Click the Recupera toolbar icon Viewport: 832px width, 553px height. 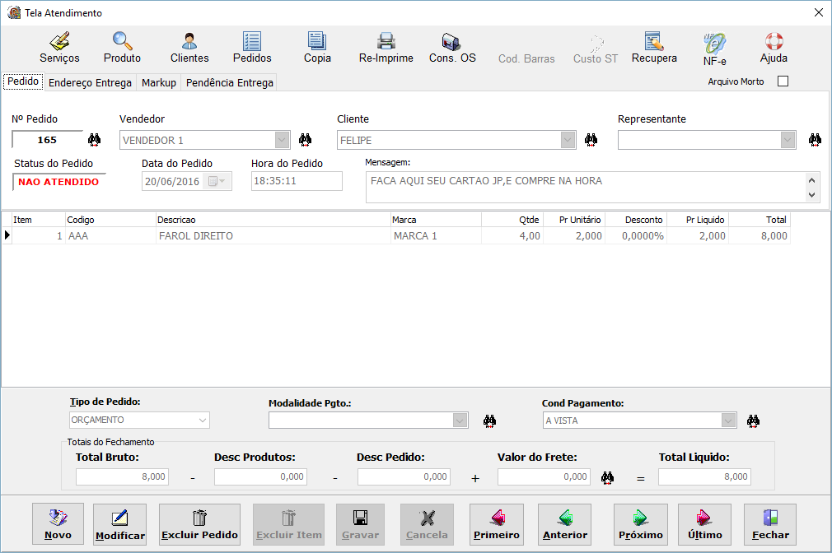point(654,48)
